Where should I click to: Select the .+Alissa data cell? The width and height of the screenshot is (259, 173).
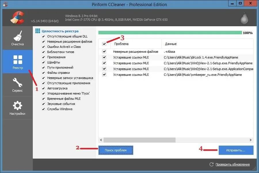pos(170,52)
